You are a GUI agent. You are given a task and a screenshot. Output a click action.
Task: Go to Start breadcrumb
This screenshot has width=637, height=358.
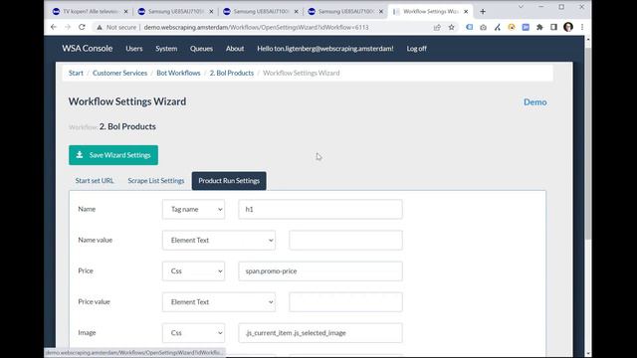(76, 73)
